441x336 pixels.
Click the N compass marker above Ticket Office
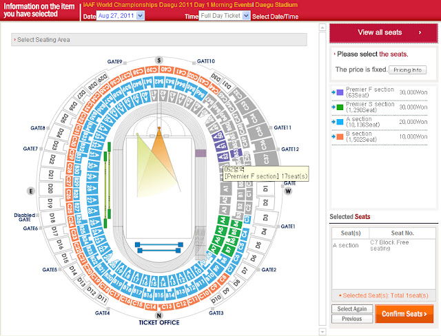click(x=159, y=315)
